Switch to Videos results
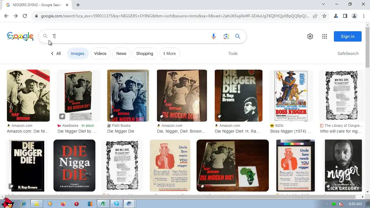This screenshot has height=208, width=370. 100,53
